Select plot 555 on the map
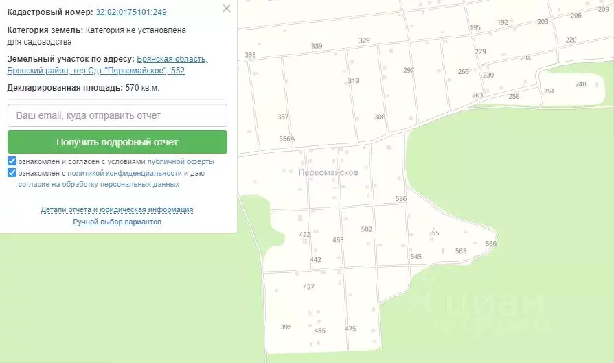 433,233
